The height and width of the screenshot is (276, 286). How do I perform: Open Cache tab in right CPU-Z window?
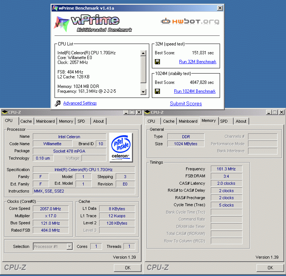[x=169, y=121]
